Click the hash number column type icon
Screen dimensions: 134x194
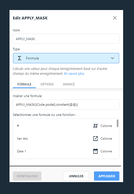tap(95, 126)
